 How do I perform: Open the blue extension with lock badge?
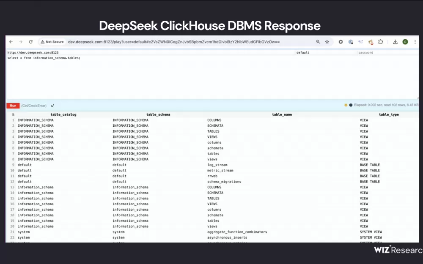[350, 42]
